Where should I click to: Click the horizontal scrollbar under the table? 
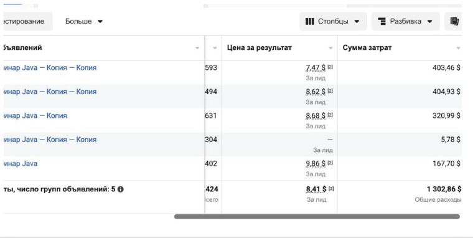317,217
